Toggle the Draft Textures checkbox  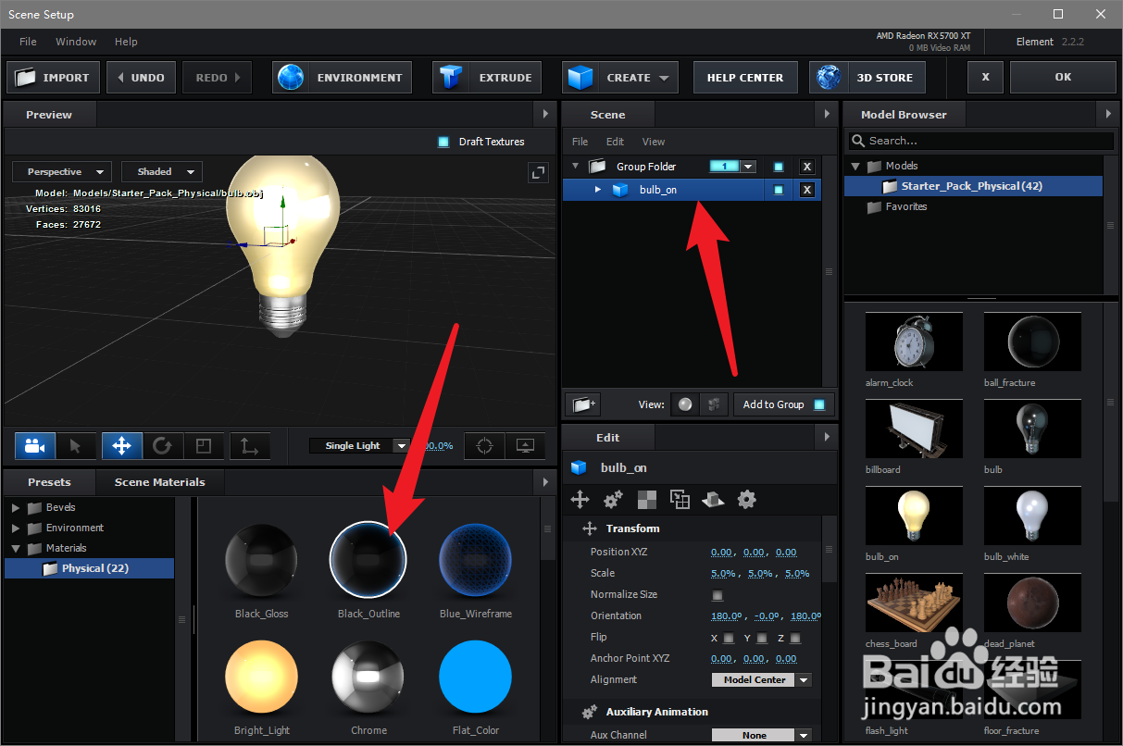tap(443, 142)
